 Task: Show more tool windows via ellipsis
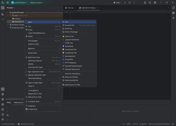[3, 19]
